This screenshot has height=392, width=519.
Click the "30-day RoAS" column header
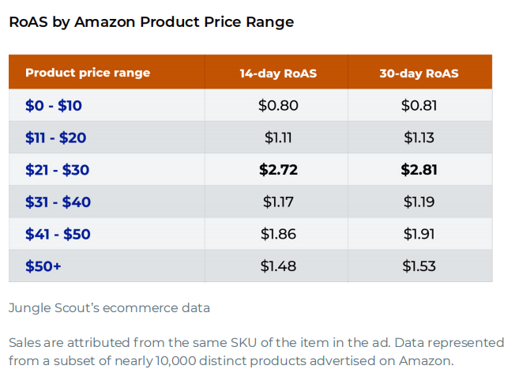pos(419,73)
